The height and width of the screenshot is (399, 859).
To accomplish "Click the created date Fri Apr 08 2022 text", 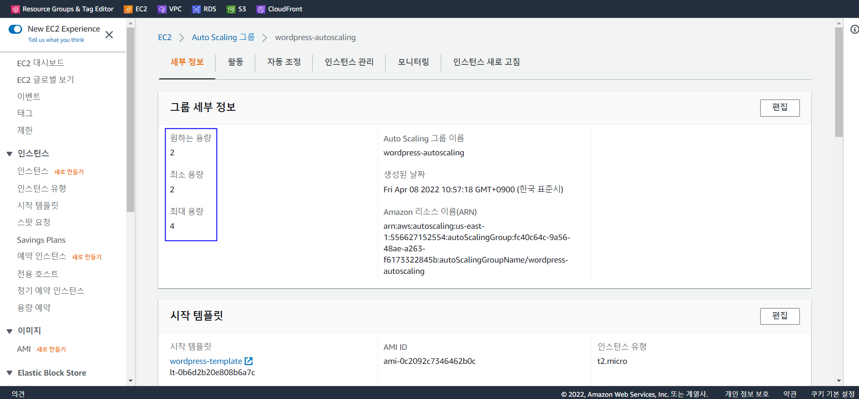I will click(x=473, y=190).
